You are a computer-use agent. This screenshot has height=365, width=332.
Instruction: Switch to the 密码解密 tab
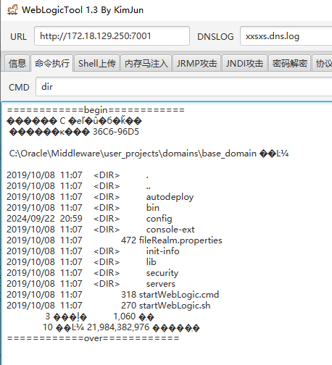point(290,64)
